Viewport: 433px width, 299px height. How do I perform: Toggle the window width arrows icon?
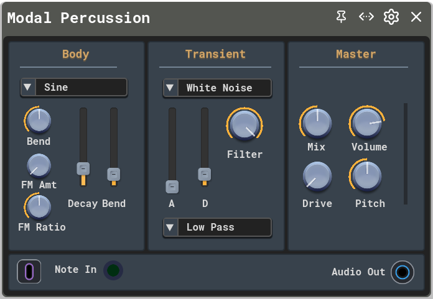click(366, 17)
